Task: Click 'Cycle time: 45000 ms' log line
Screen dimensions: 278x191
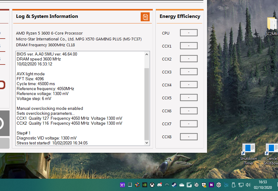Action: (x=35, y=84)
